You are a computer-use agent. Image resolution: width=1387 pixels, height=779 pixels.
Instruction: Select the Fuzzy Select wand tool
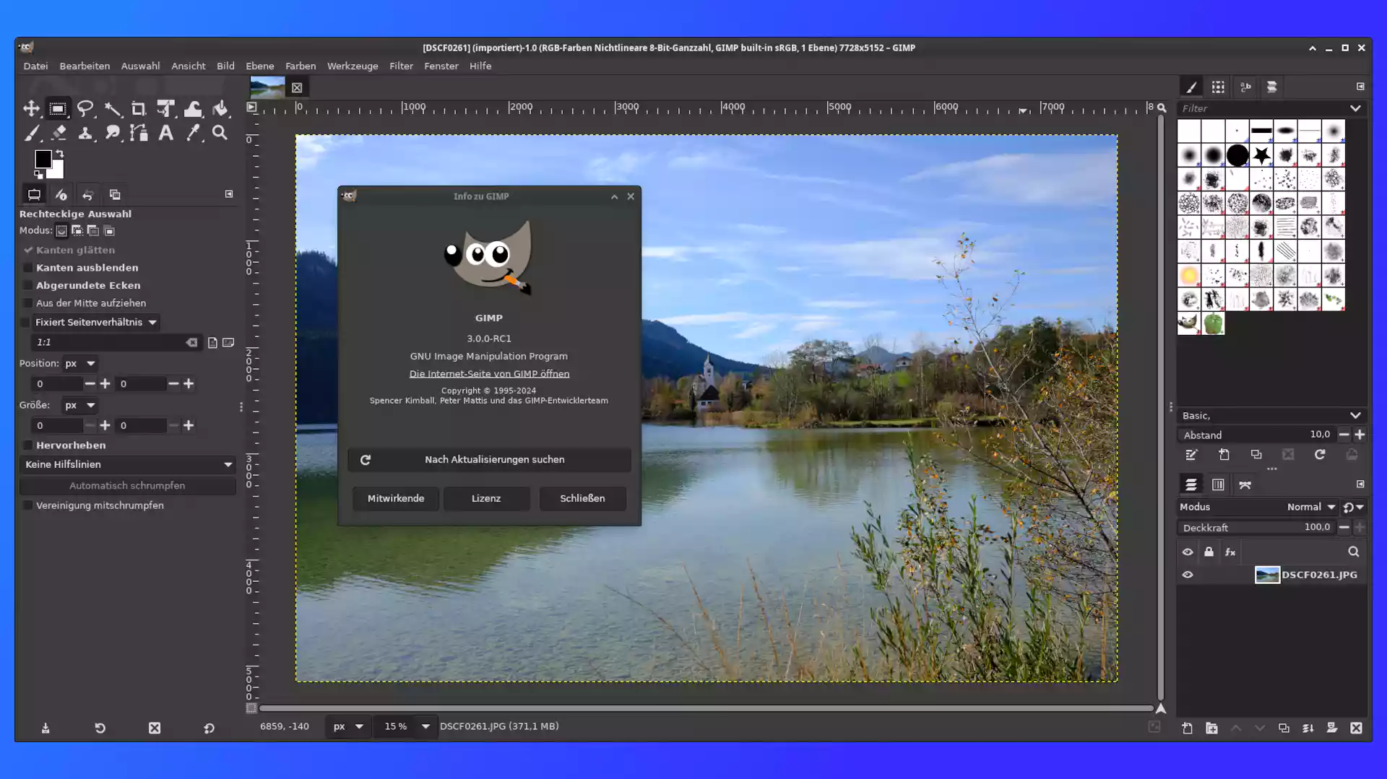pyautogui.click(x=112, y=109)
